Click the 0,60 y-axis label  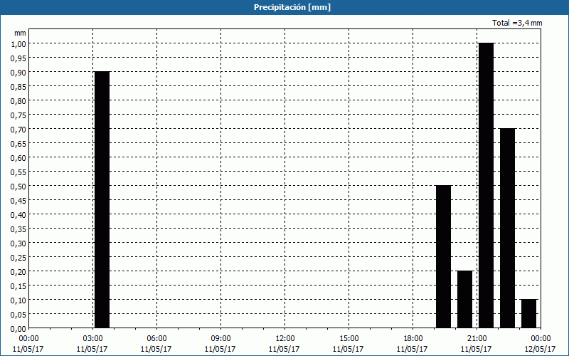(x=18, y=157)
